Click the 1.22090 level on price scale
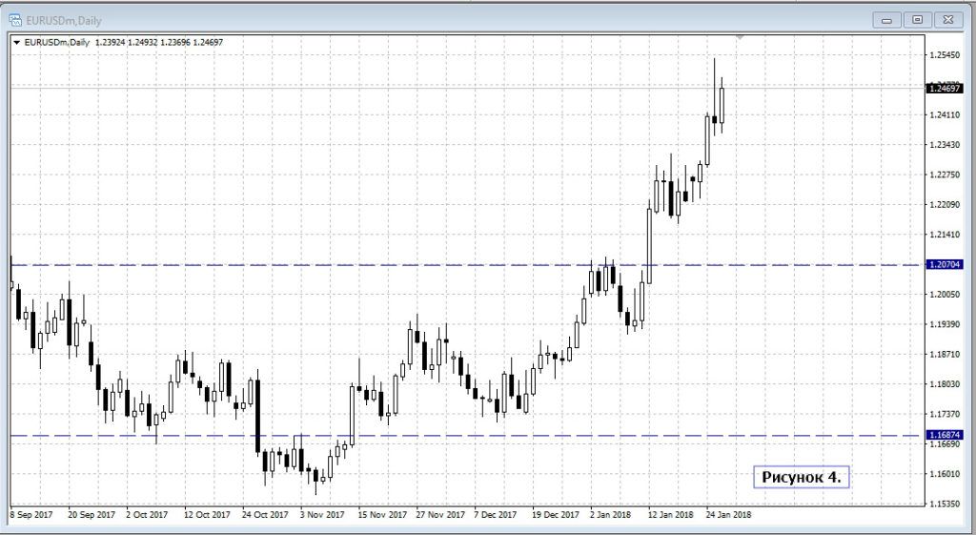This screenshot has height=535, width=976. 944,205
